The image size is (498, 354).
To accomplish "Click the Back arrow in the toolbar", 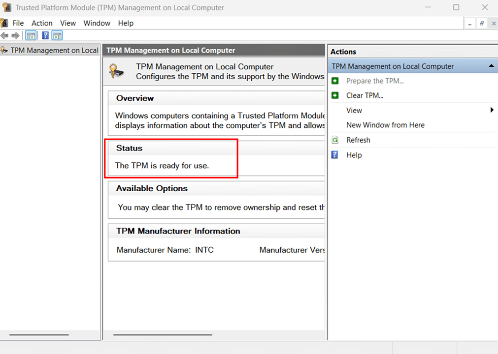I will tap(4, 35).
